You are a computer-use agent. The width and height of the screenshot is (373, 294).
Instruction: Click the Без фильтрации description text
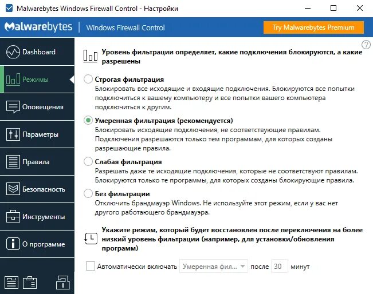pyautogui.click(x=216, y=208)
